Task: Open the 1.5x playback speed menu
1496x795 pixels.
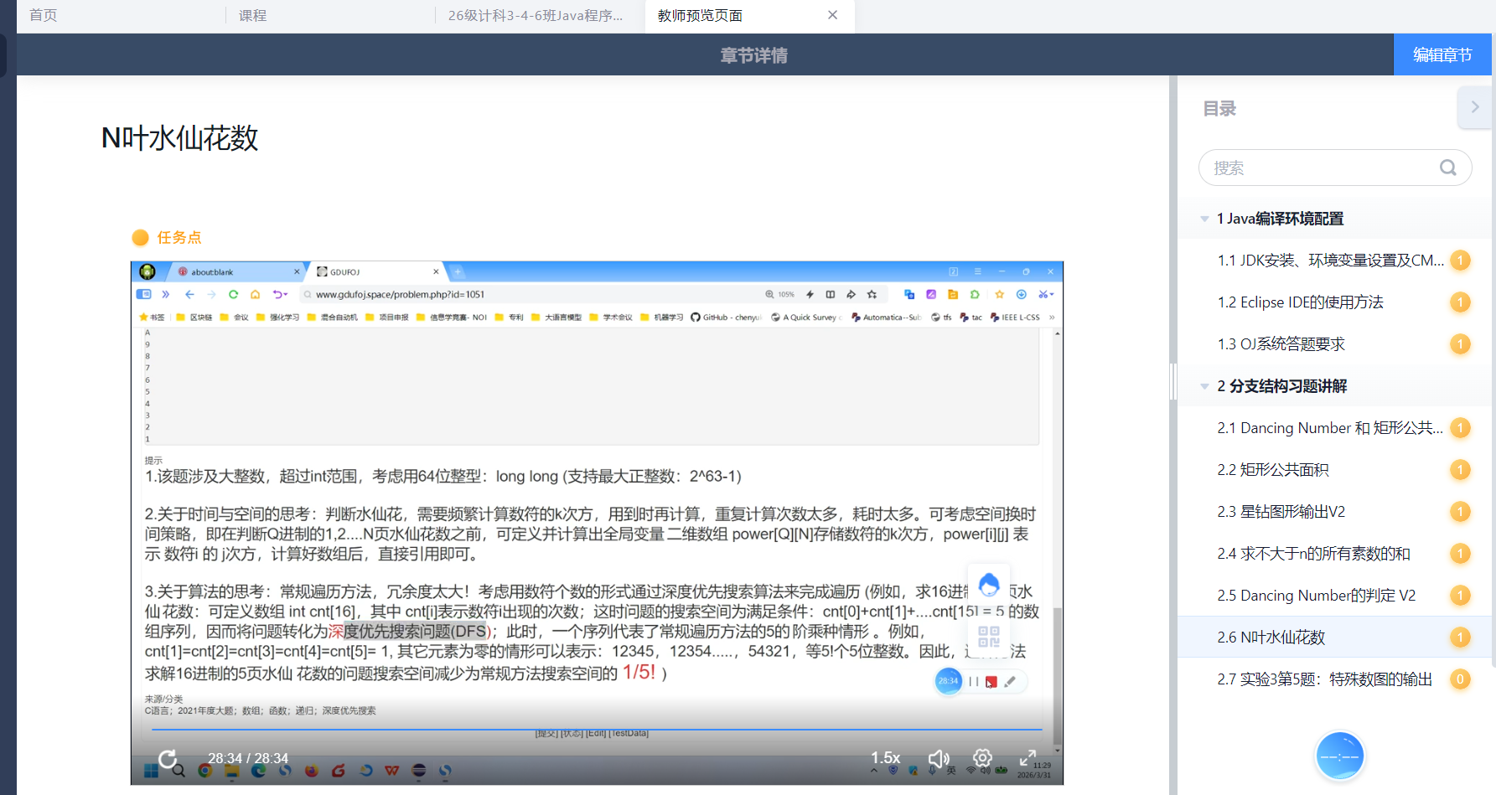Action: [x=885, y=758]
